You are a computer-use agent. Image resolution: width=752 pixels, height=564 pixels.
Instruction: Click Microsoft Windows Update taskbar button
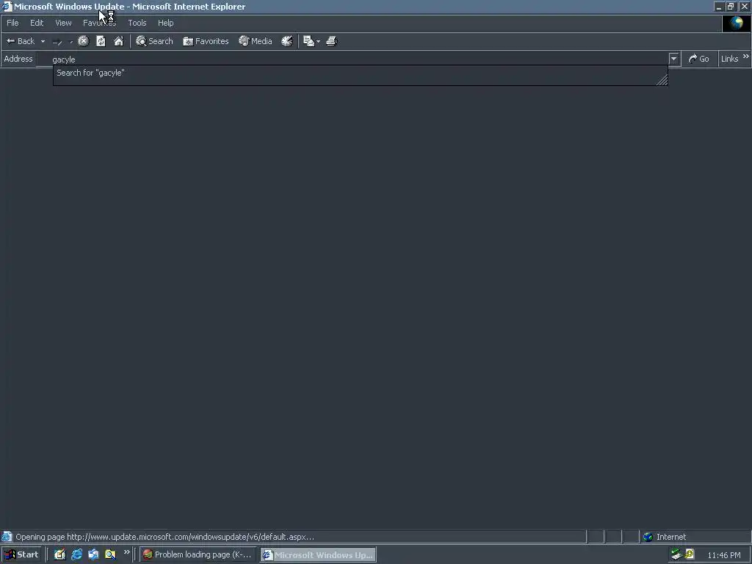(318, 554)
